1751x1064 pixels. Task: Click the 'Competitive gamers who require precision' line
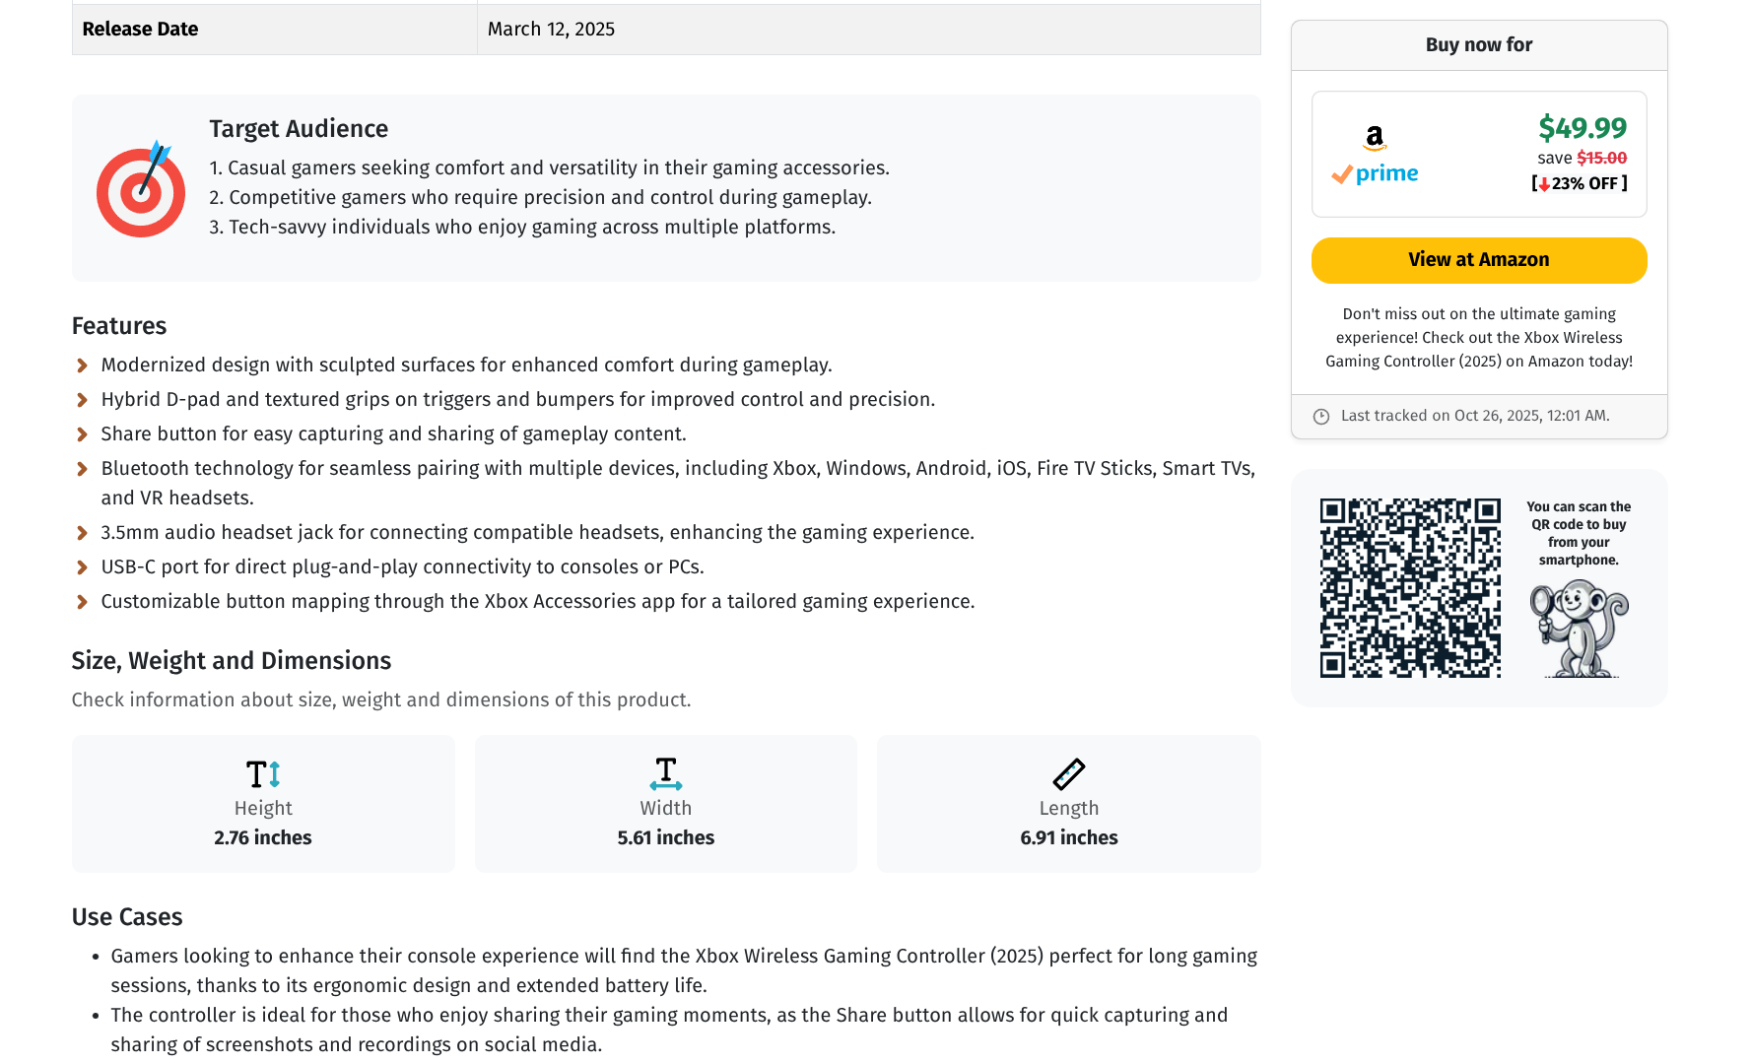click(540, 198)
